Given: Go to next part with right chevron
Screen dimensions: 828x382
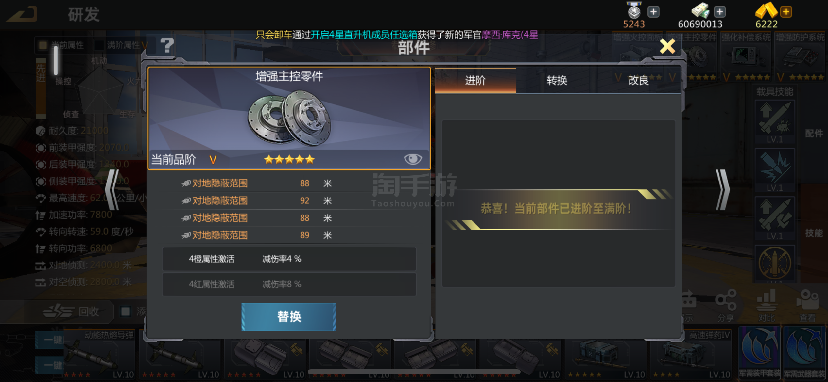Looking at the screenshot, I should tap(722, 190).
